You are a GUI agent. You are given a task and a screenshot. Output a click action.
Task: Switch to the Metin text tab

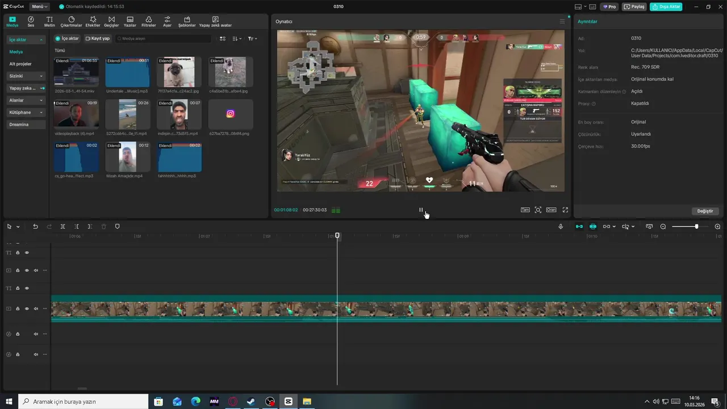[x=49, y=22]
